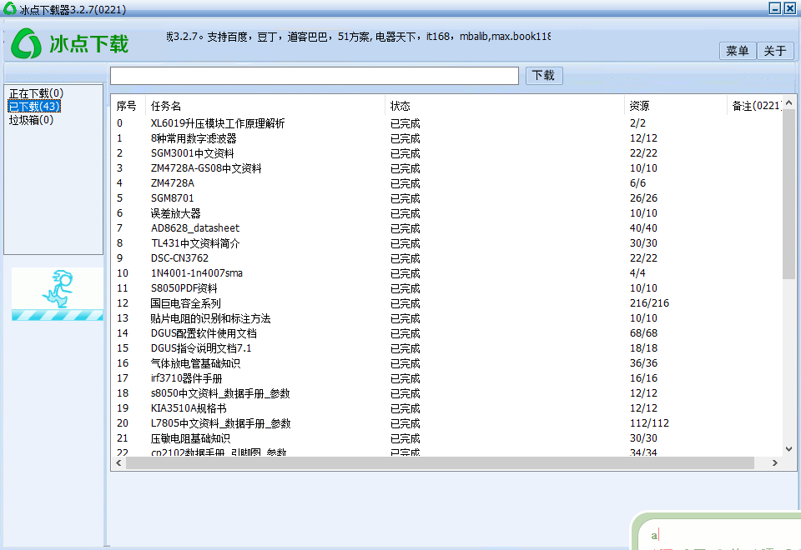801x550 pixels.
Task: Sort by the 任务名 column header
Action: pos(265,106)
